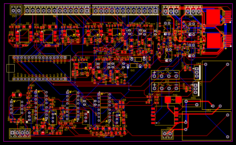Select the D14 bridge rectifier
The height and width of the screenshot is (145, 236).
(165, 75)
